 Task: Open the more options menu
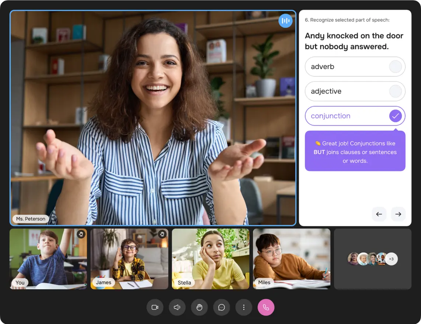(x=244, y=307)
